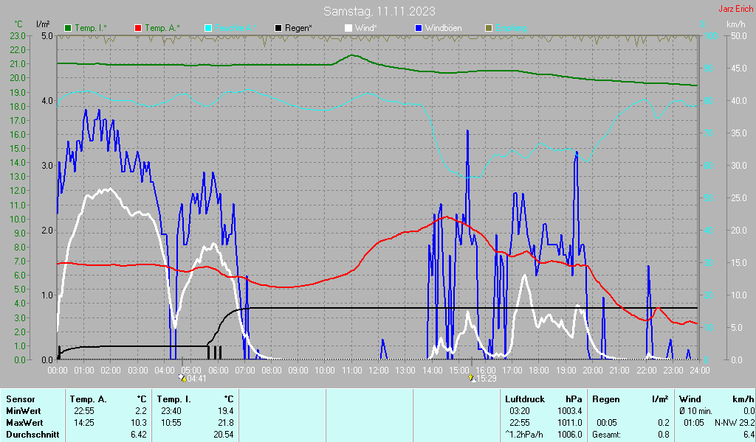Click the Gesamt rain total value
The height and width of the screenshot is (442, 756).
pyautogui.click(x=664, y=435)
